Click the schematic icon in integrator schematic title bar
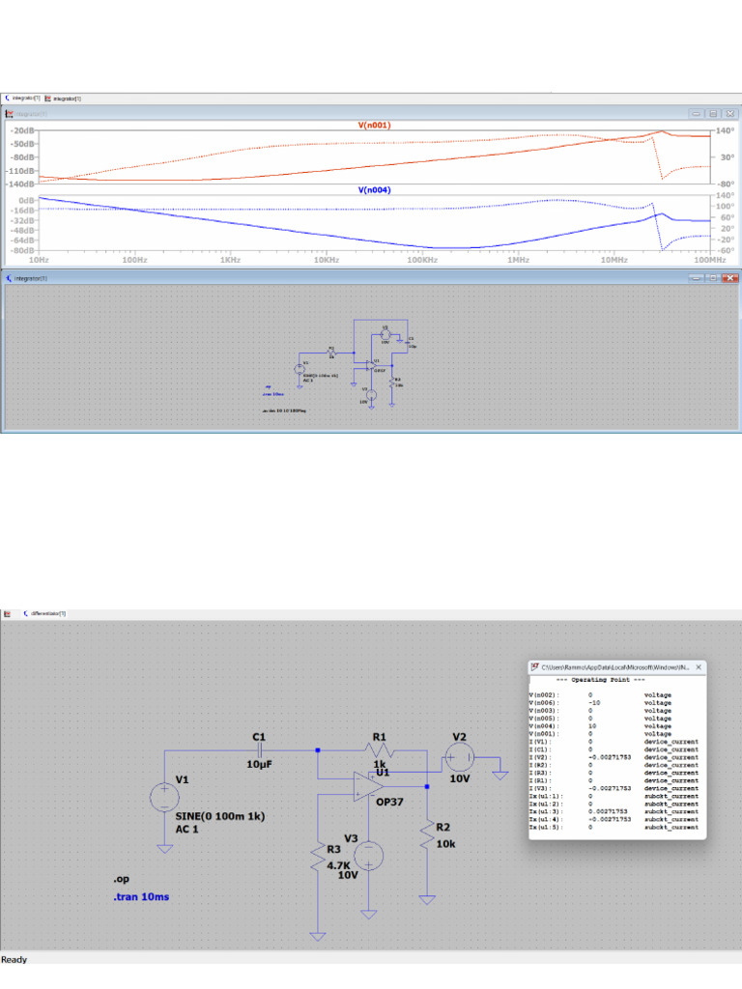The image size is (742, 989). pos(9,278)
